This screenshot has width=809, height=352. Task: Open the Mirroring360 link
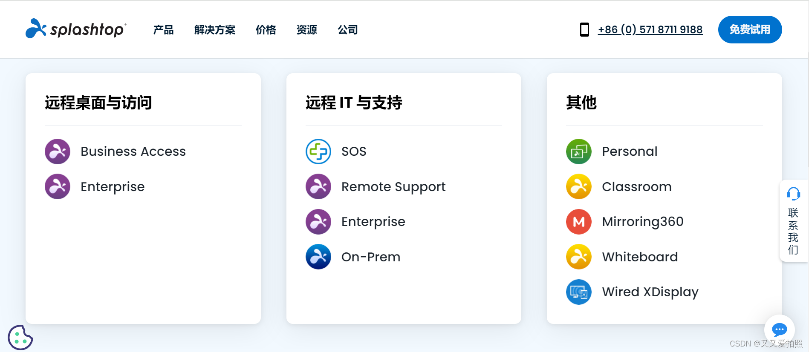(x=643, y=222)
